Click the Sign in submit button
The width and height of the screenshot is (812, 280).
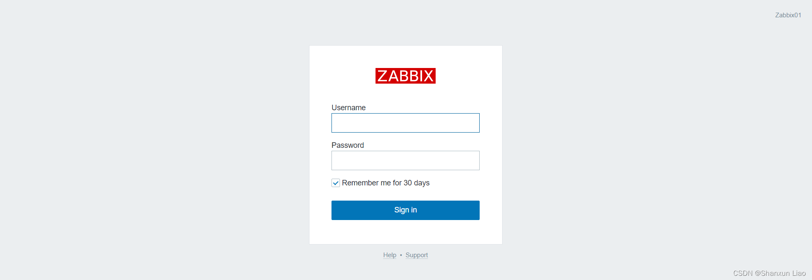tap(405, 210)
